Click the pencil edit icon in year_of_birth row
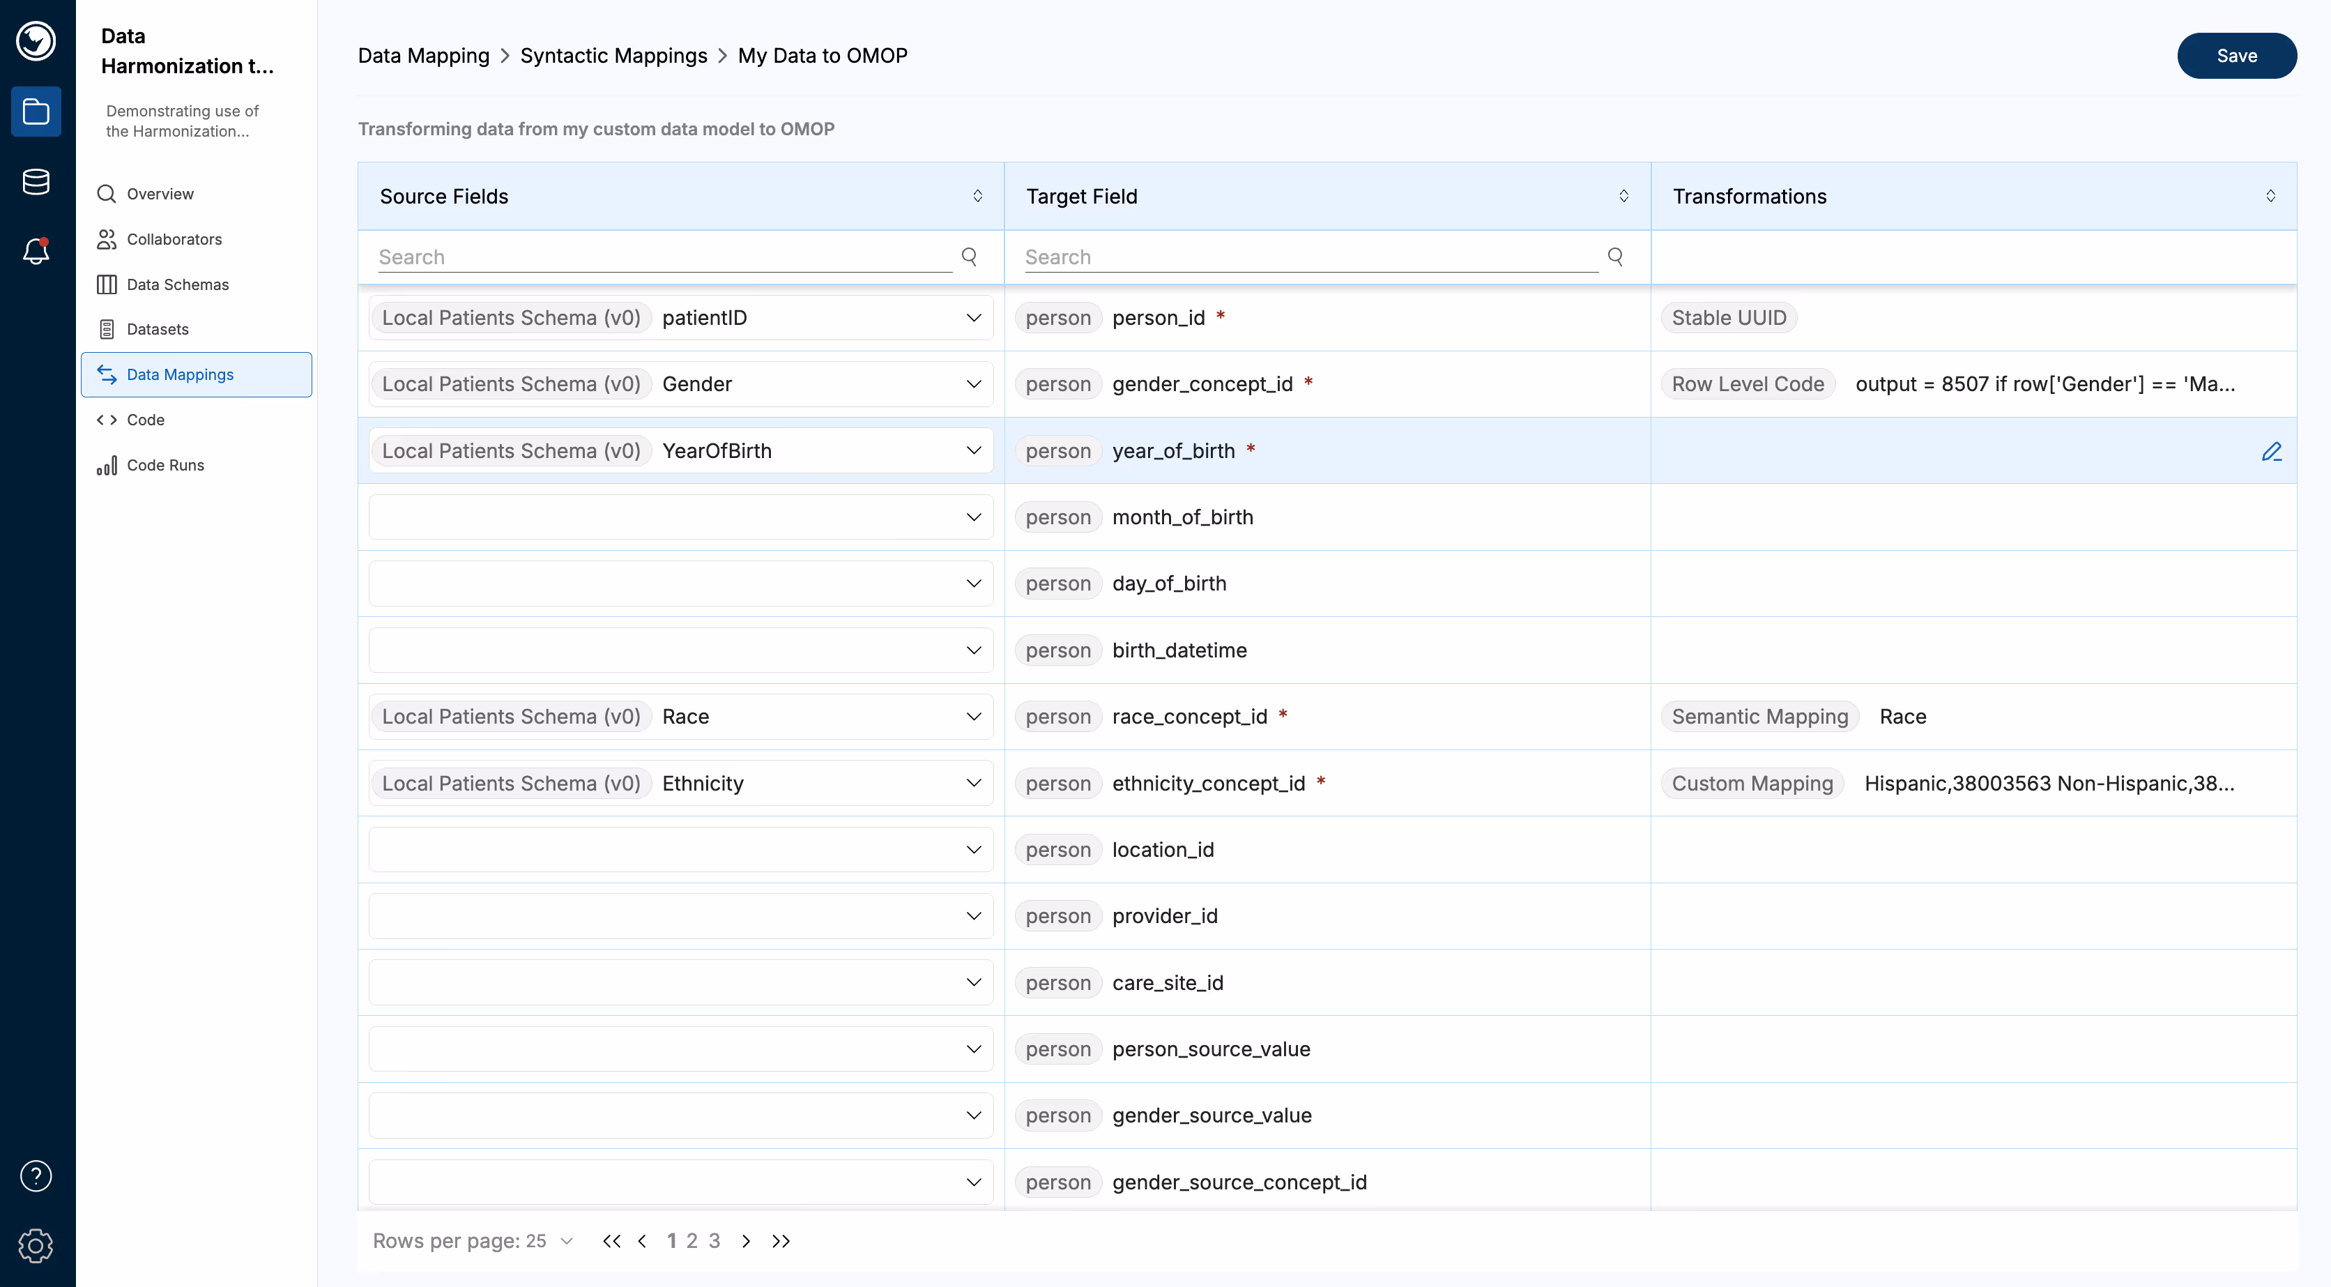 click(x=2271, y=450)
